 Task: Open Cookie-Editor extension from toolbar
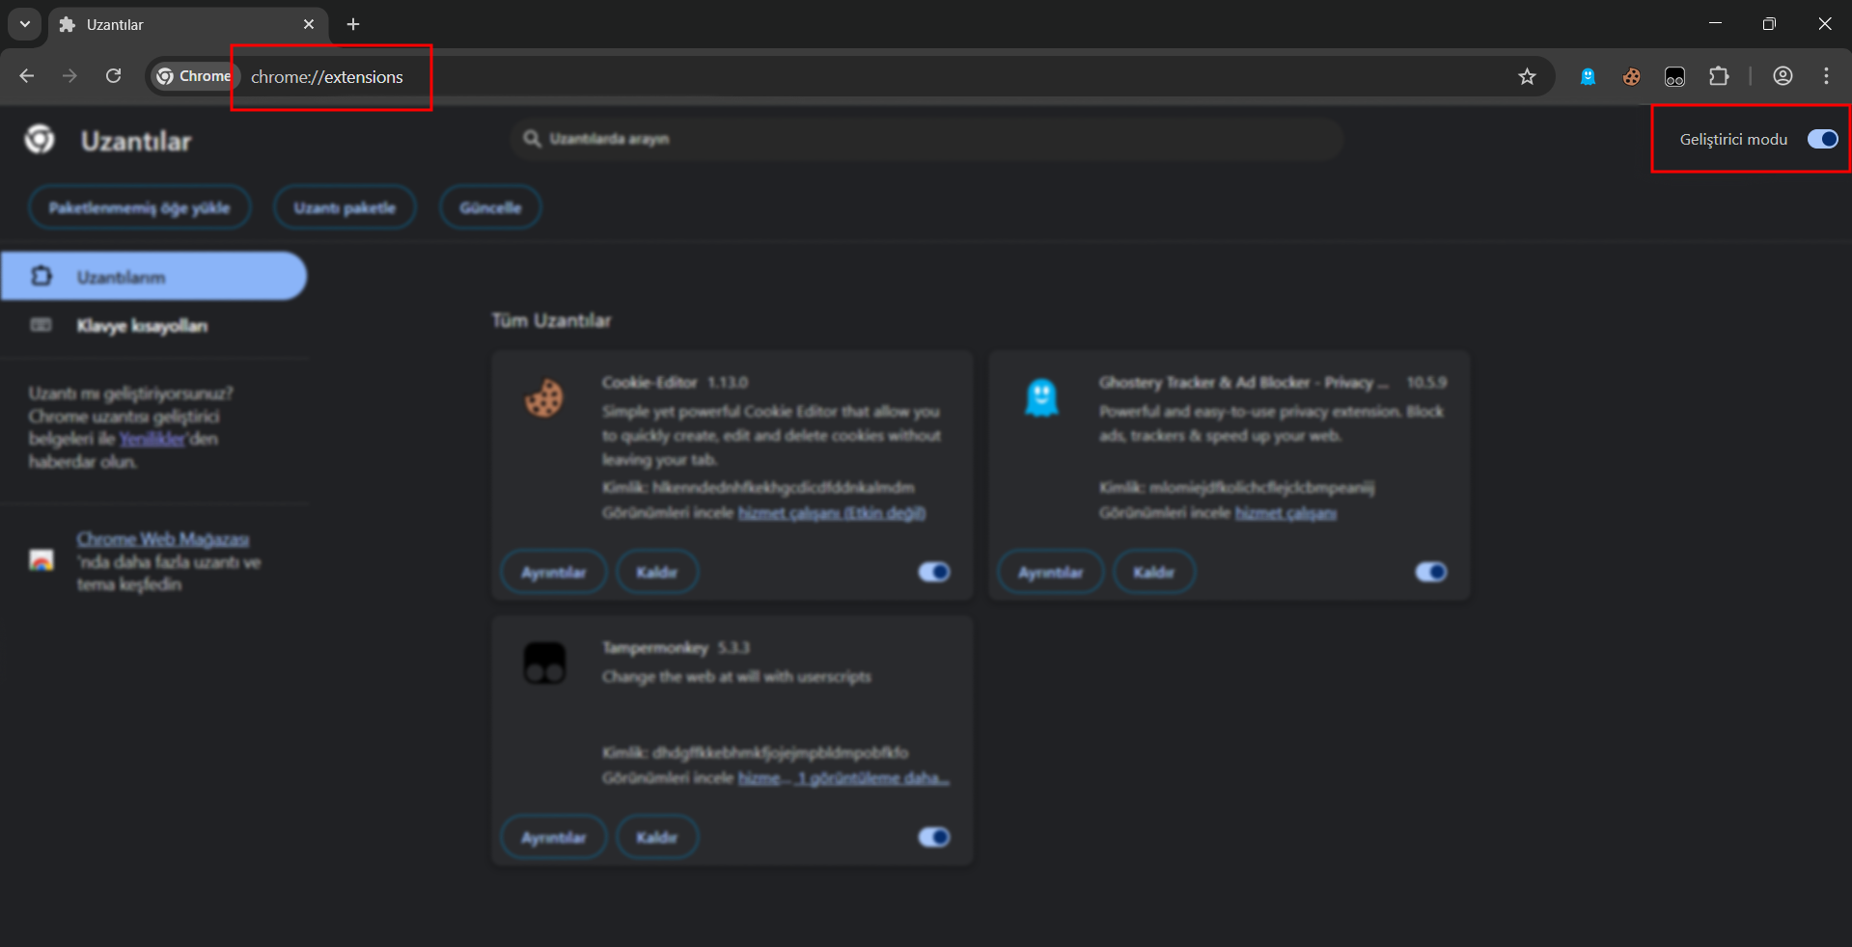point(1631,76)
